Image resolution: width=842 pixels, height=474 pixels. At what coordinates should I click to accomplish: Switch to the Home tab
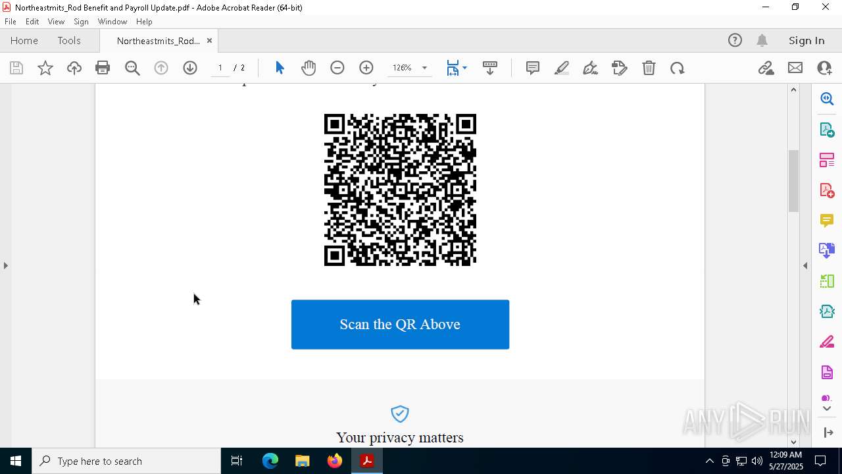[24, 41]
